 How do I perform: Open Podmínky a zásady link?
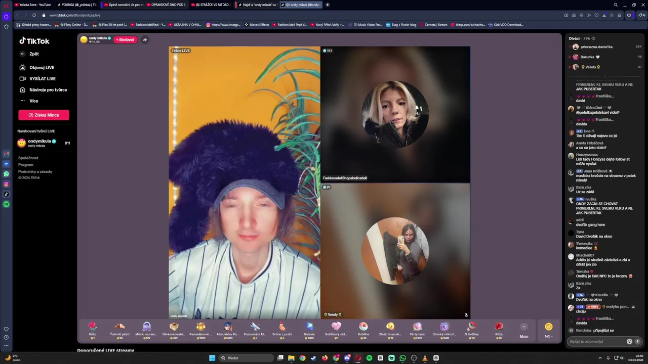pyautogui.click(x=35, y=171)
